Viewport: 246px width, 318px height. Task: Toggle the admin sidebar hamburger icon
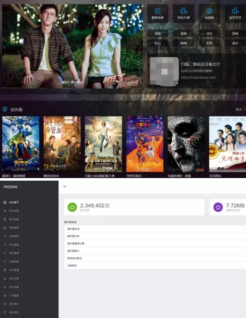[x=65, y=186]
